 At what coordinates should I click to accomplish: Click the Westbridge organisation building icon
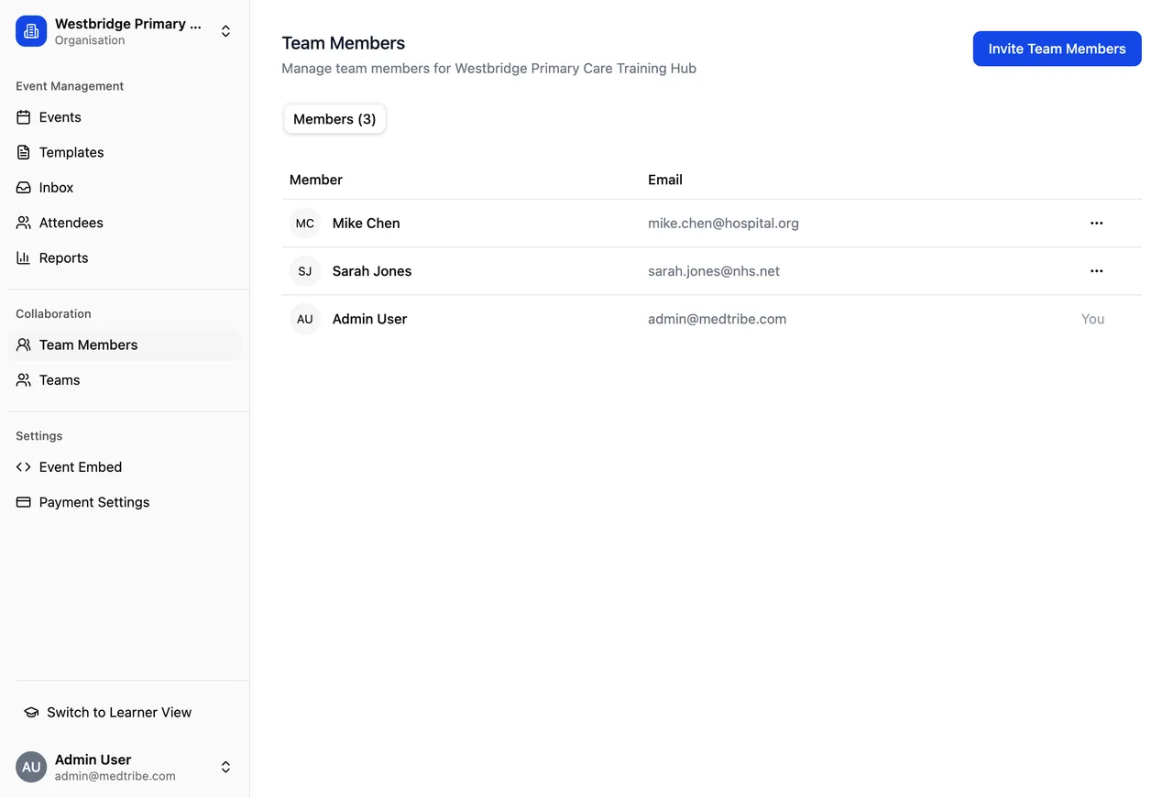point(30,30)
